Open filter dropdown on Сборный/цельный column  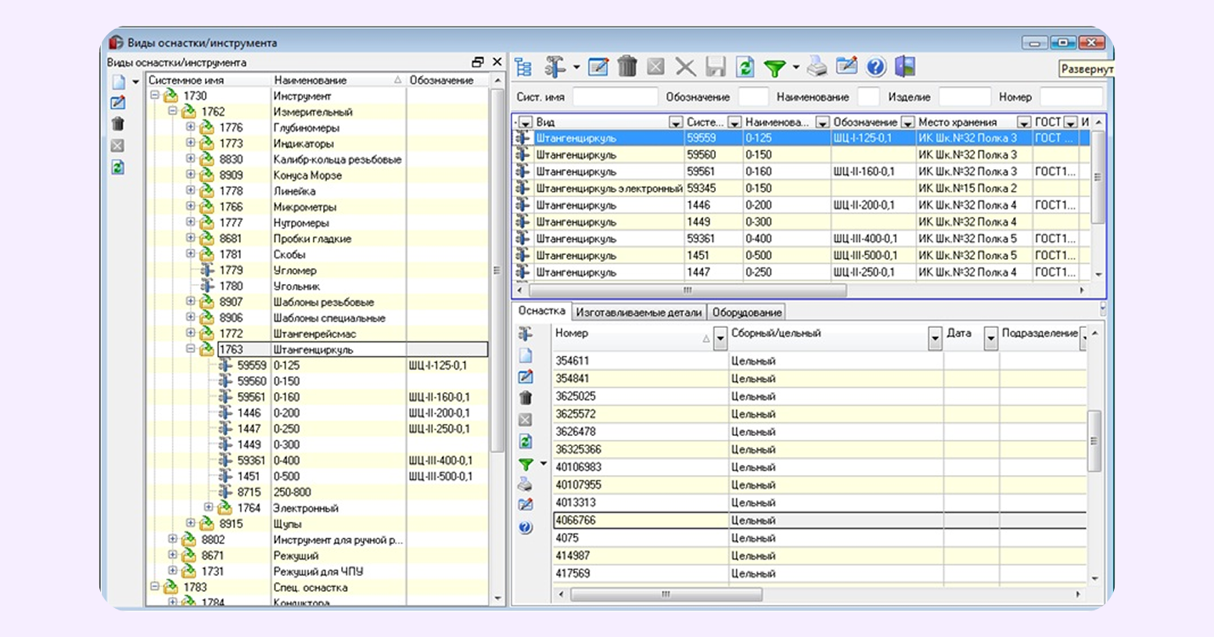pos(935,340)
